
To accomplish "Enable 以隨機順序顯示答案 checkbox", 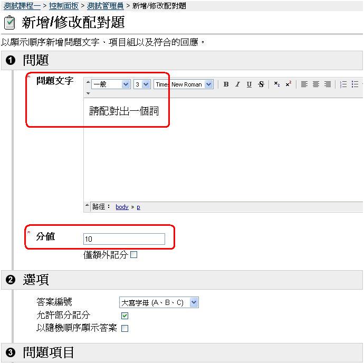I will click(x=125, y=329).
